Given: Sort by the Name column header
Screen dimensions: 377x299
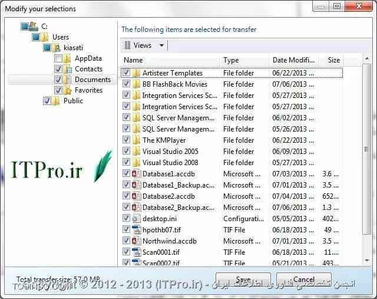Looking at the screenshot, I should pos(170,60).
